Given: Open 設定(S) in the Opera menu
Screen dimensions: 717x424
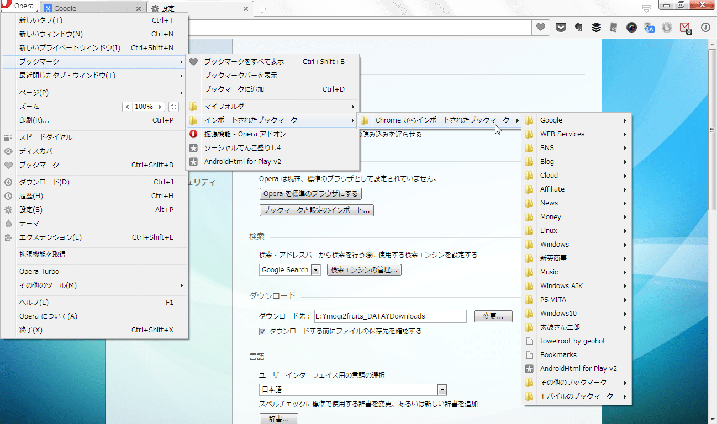Looking at the screenshot, I should [94, 210].
